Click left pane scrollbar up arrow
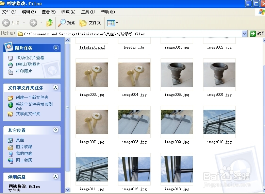This screenshot has width=265, height=194. click(67, 40)
